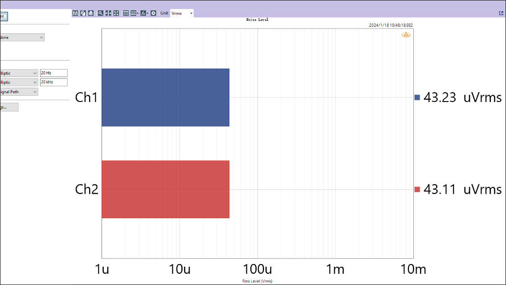Click the 20 kHz frequency input field

click(53, 82)
